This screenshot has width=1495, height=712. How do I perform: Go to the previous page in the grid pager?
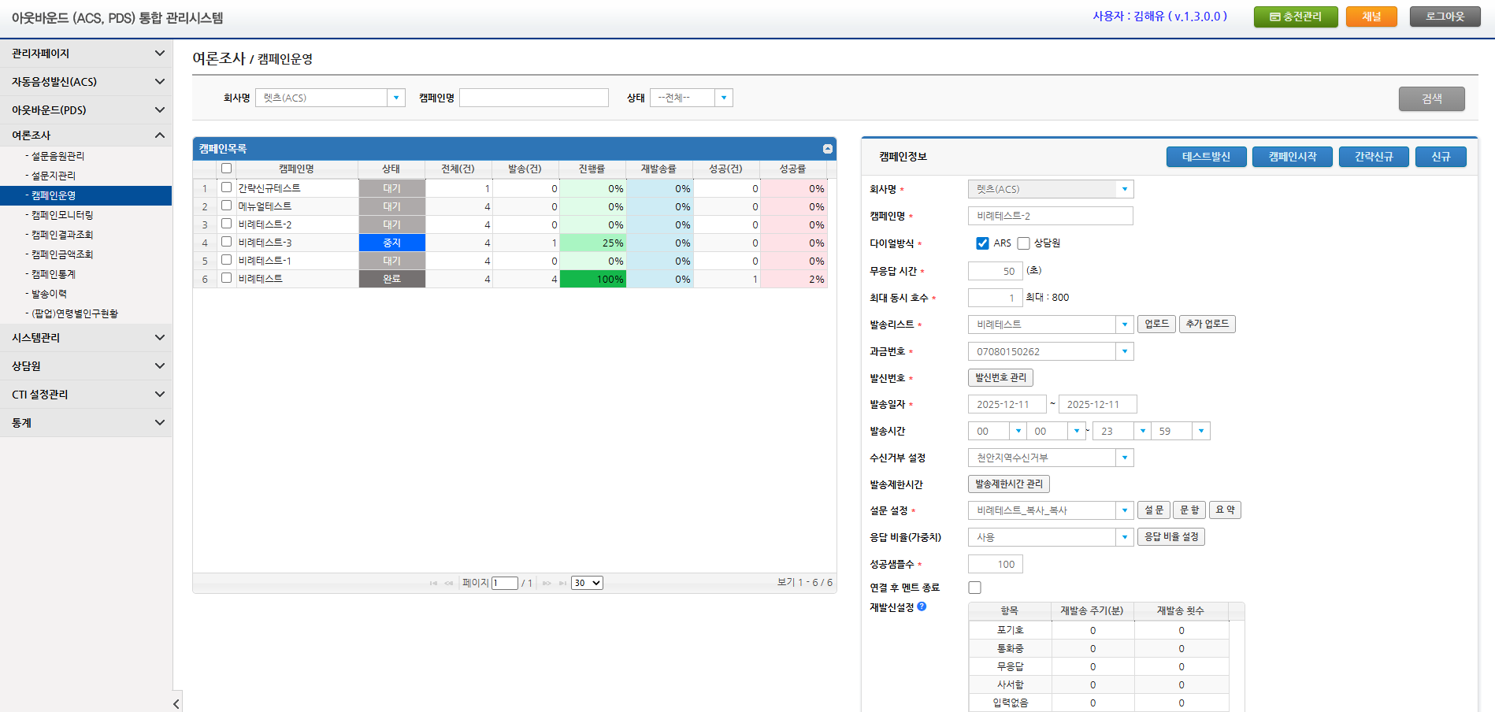[x=449, y=584]
